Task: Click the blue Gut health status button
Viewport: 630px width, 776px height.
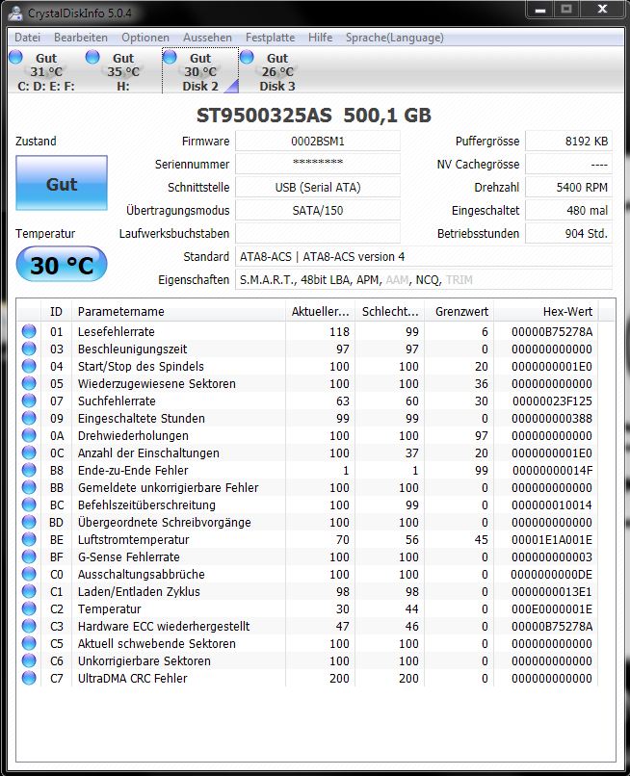Action: pos(62,183)
